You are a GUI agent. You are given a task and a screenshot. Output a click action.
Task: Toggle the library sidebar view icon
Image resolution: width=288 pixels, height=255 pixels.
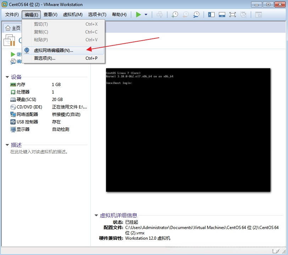tap(211, 15)
